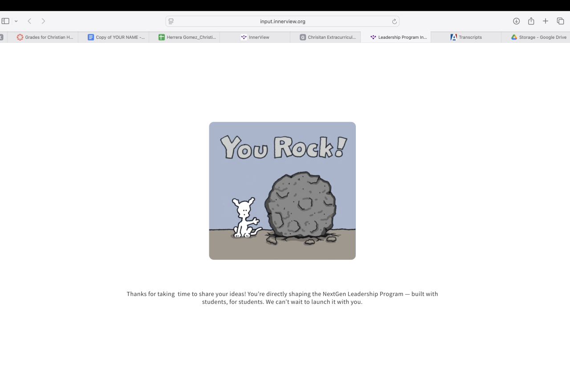Switch to Copy of YOUR NAME tab

(114, 37)
